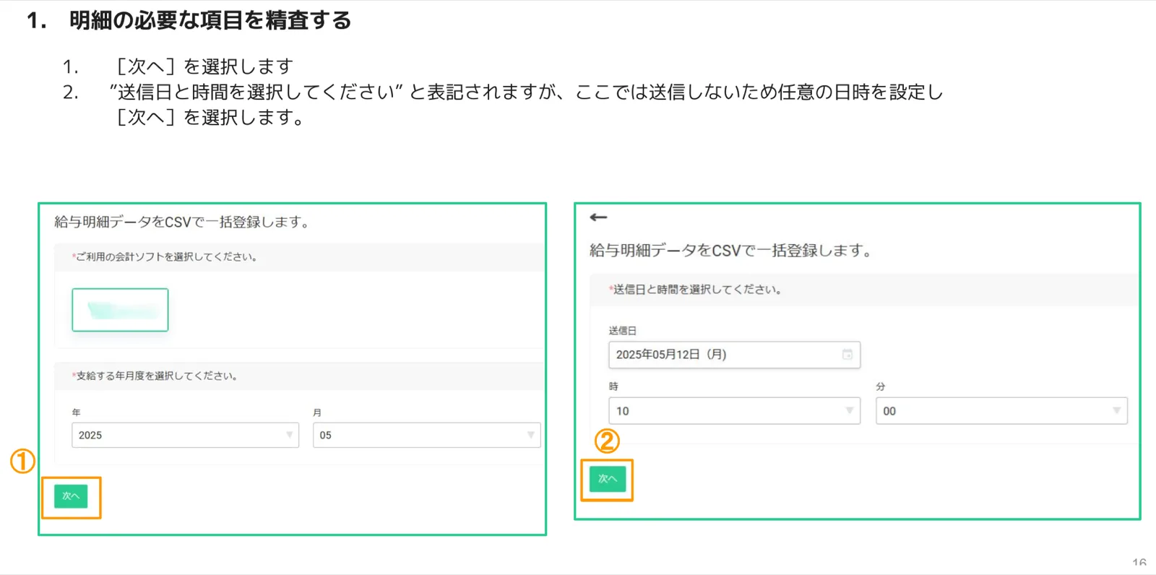Click the back arrow in the right panel
Viewport: 1156px width, 575px height.
[x=598, y=217]
